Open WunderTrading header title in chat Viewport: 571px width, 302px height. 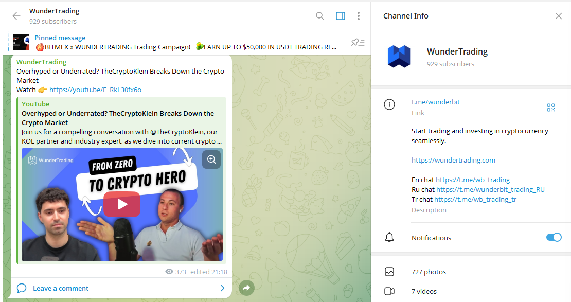pyautogui.click(x=54, y=11)
